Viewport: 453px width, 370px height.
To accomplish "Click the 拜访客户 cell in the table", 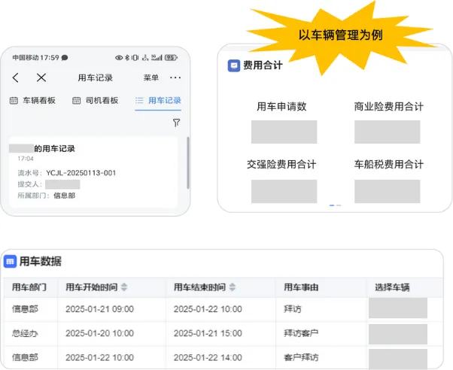I will click(302, 333).
